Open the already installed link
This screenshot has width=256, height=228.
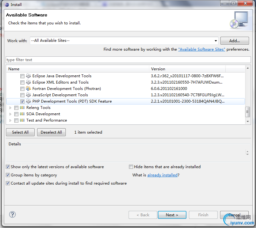pyautogui.click(x=162, y=175)
